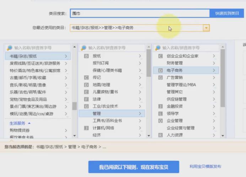The width and height of the screenshot is (246, 177).
Task: Choose 地图/地理 subcategory
Action: tap(112, 85)
